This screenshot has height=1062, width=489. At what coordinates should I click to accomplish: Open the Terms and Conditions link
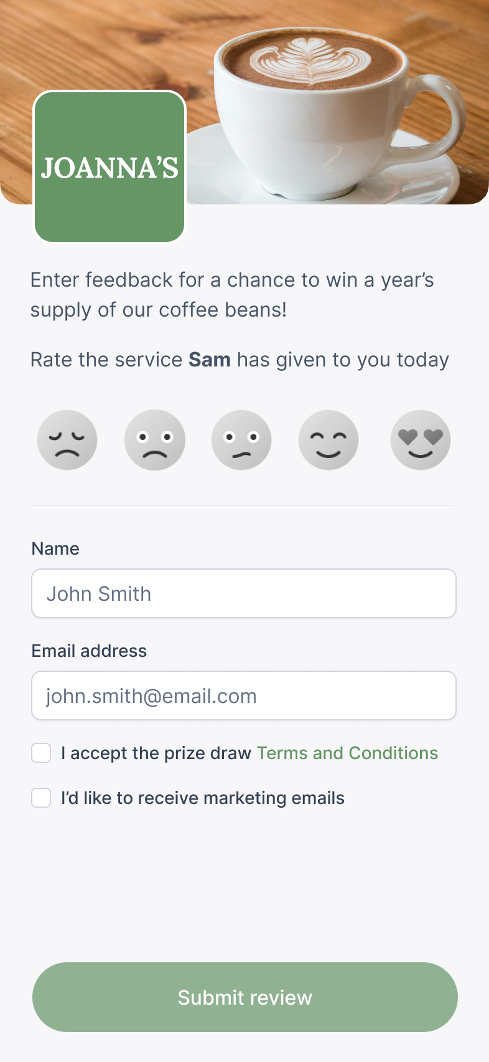pyautogui.click(x=347, y=753)
